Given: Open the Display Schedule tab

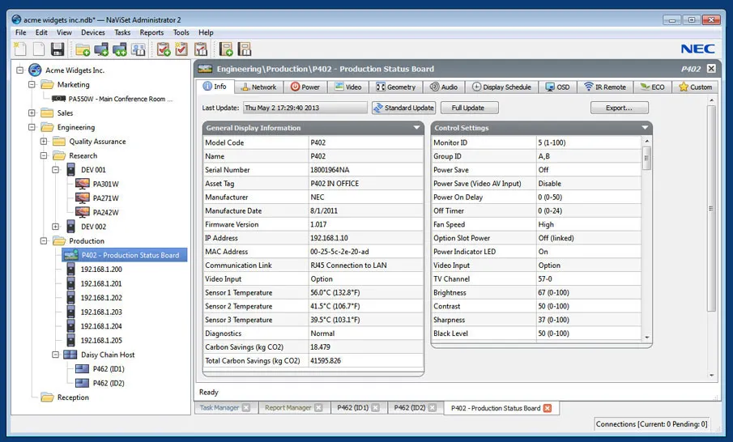Looking at the screenshot, I should [501, 87].
